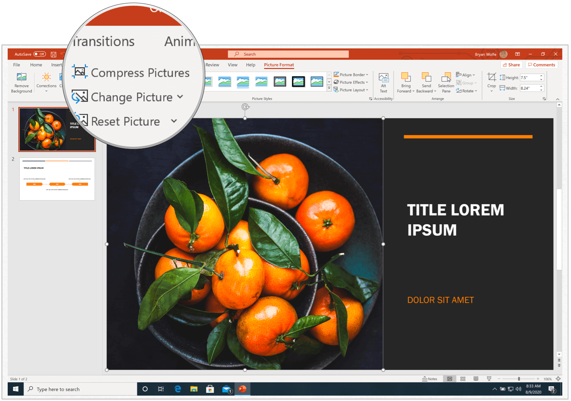Screen dimensions: 571x401
Task: Open the Help tab
Action: pos(251,65)
